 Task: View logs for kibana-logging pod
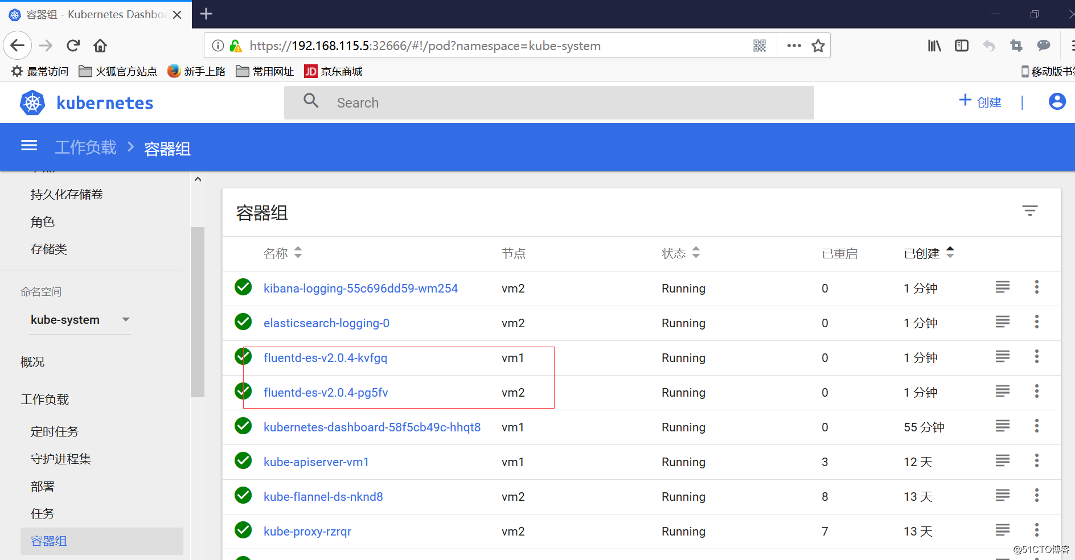click(1003, 287)
